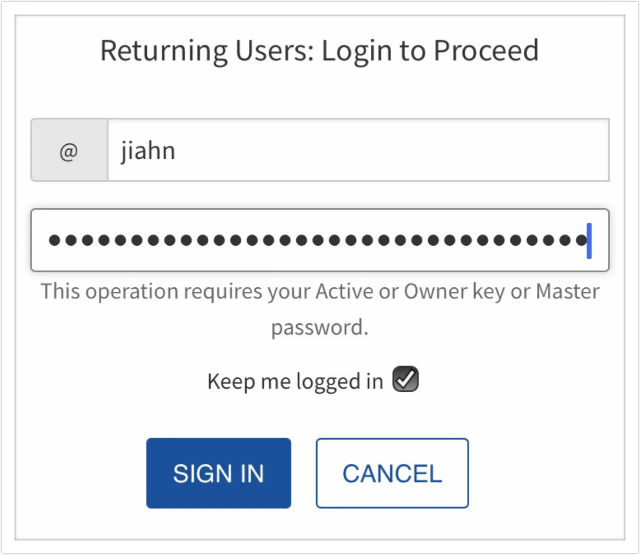Click the Login to Proceed title text
The height and width of the screenshot is (555, 640).
tap(430, 51)
